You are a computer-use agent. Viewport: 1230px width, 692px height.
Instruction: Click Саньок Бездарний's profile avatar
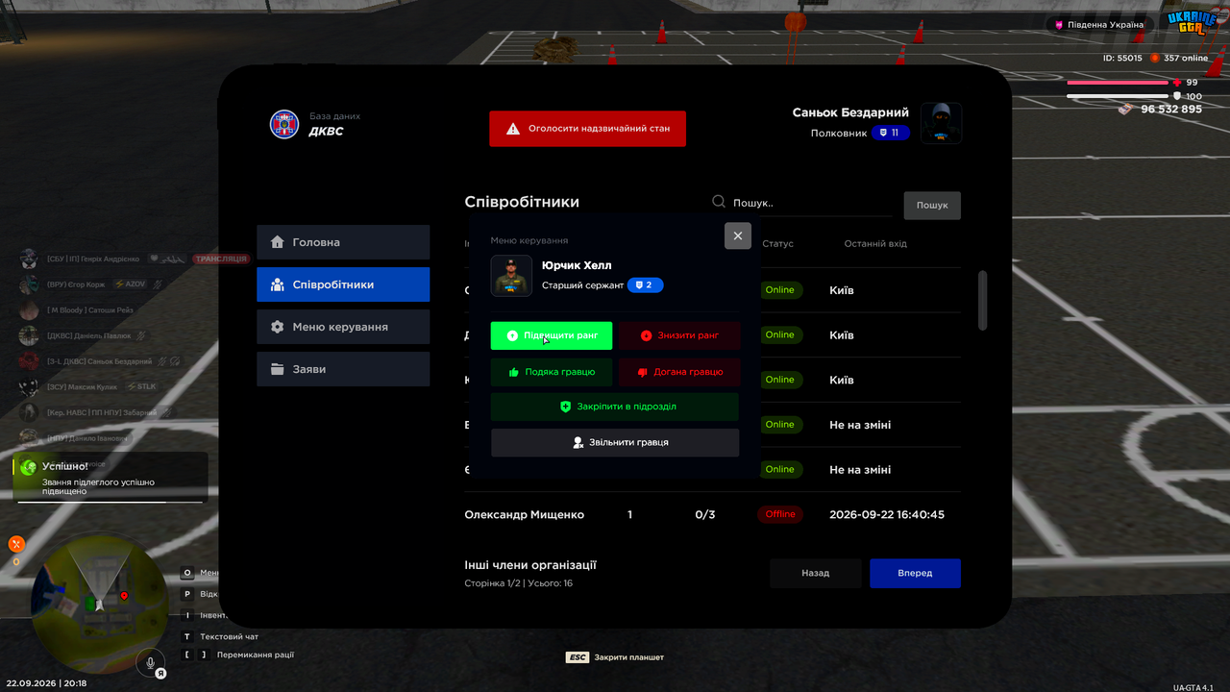pos(942,123)
